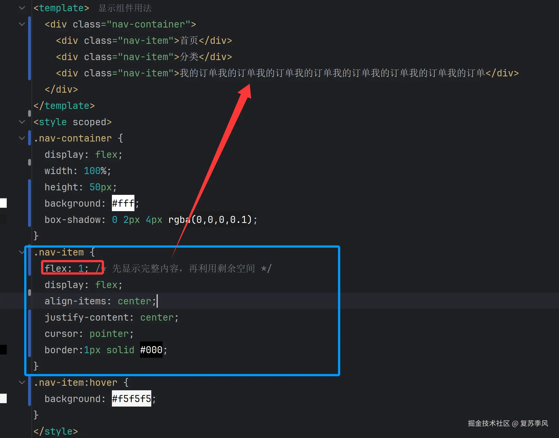559x438 pixels.
Task: Fold the style scoped block
Action: (x=22, y=122)
